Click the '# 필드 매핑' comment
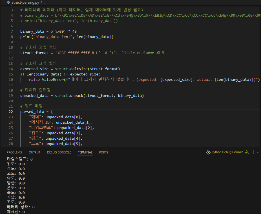The image size is (261, 214). pos(32,106)
